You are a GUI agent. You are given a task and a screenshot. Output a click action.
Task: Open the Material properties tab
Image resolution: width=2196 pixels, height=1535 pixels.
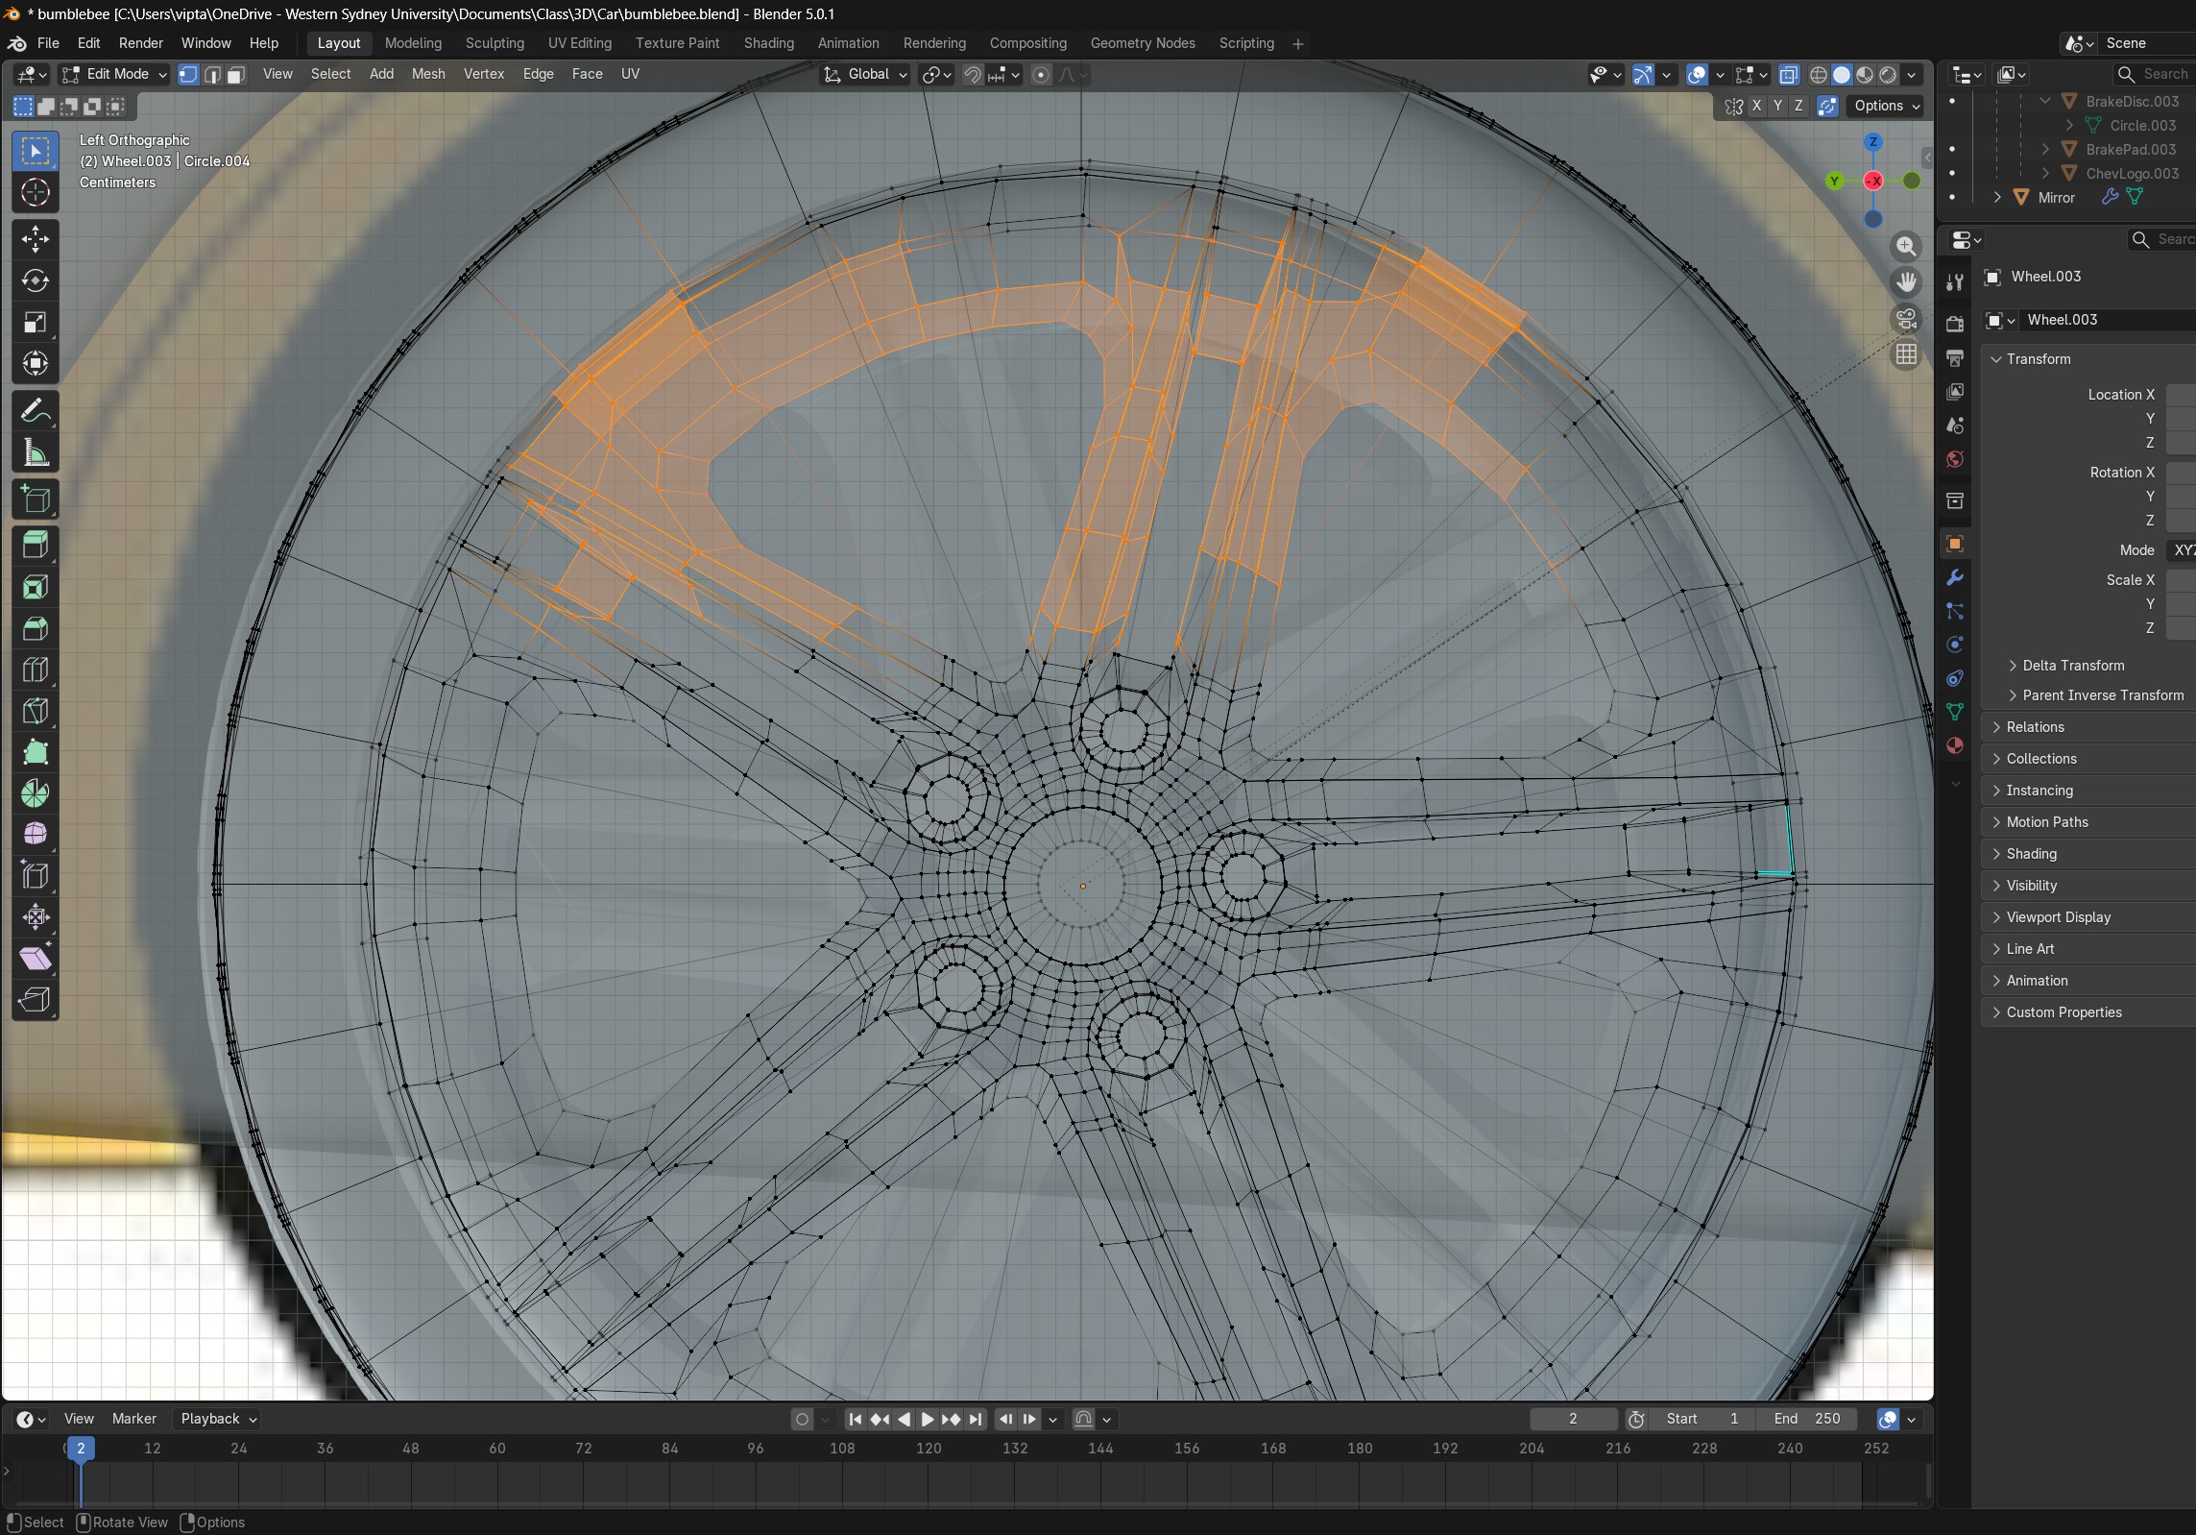[x=1954, y=745]
